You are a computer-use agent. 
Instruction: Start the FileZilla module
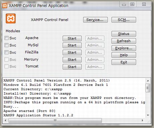click(x=72, y=52)
